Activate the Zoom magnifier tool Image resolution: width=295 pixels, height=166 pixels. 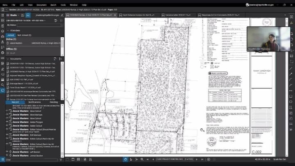[142, 159]
